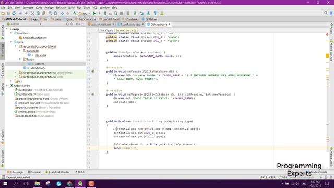Expand the res folder
The image size is (334, 188).
11,81
